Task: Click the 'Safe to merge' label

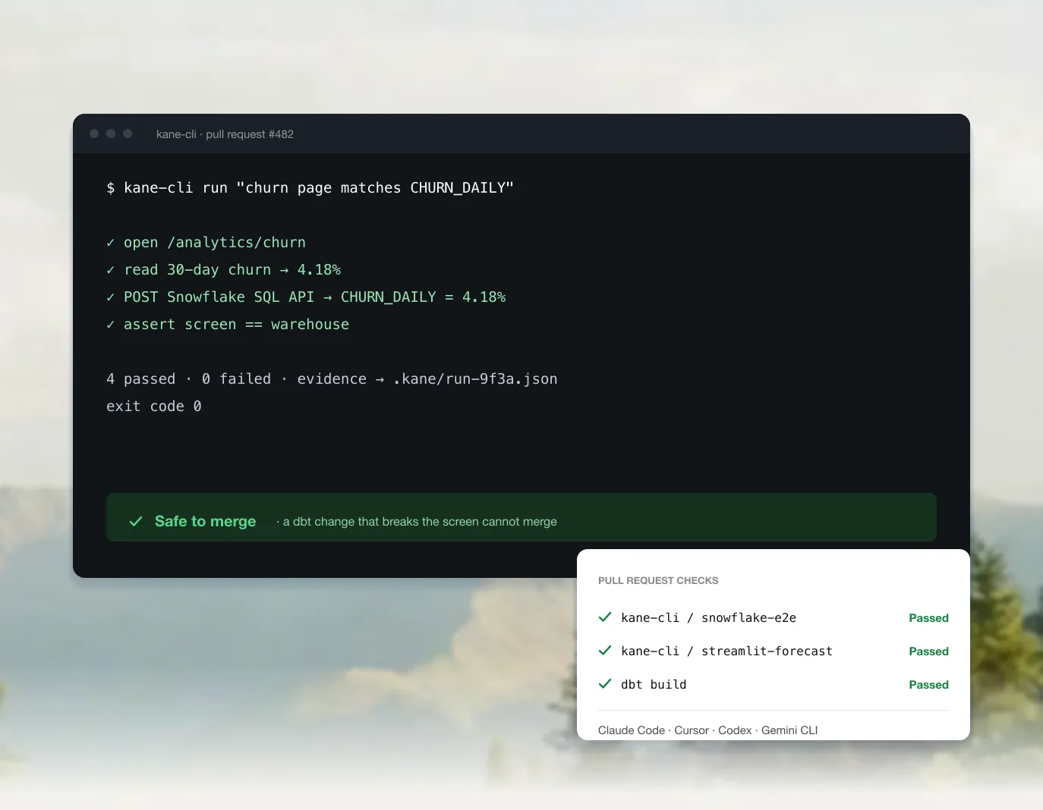Action: tap(205, 521)
